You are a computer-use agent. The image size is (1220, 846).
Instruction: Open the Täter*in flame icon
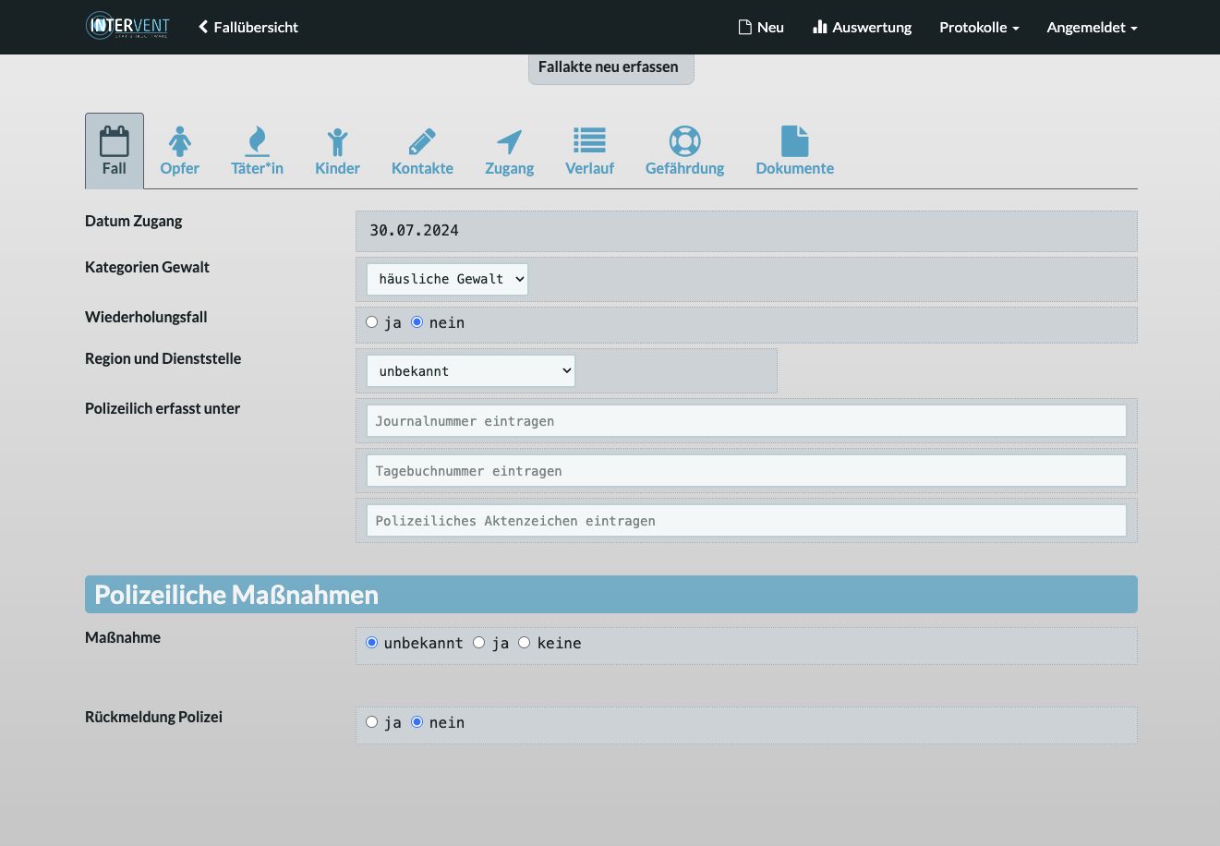tap(257, 141)
